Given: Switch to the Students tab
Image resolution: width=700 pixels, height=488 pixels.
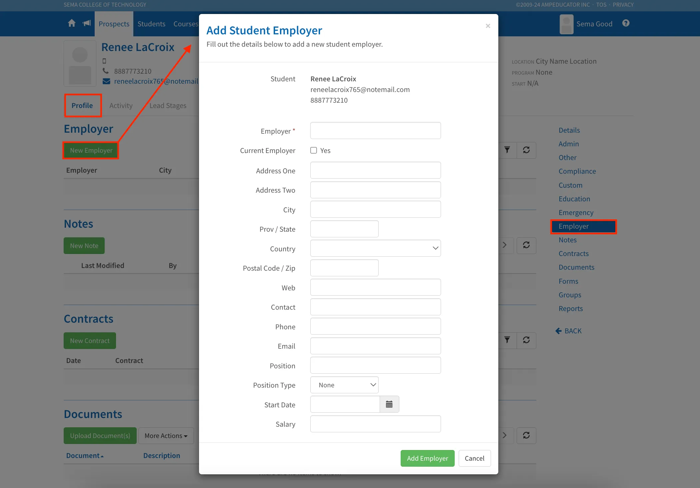Looking at the screenshot, I should coord(151,24).
